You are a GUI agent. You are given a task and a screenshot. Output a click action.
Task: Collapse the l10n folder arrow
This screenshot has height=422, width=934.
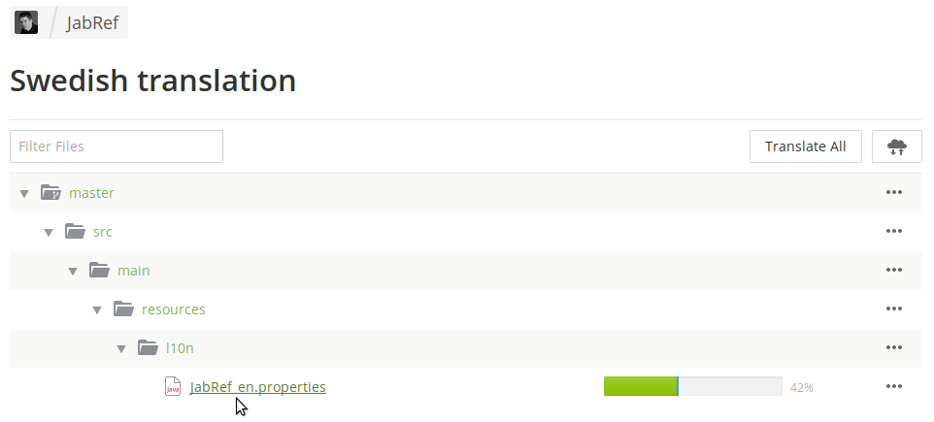121,348
